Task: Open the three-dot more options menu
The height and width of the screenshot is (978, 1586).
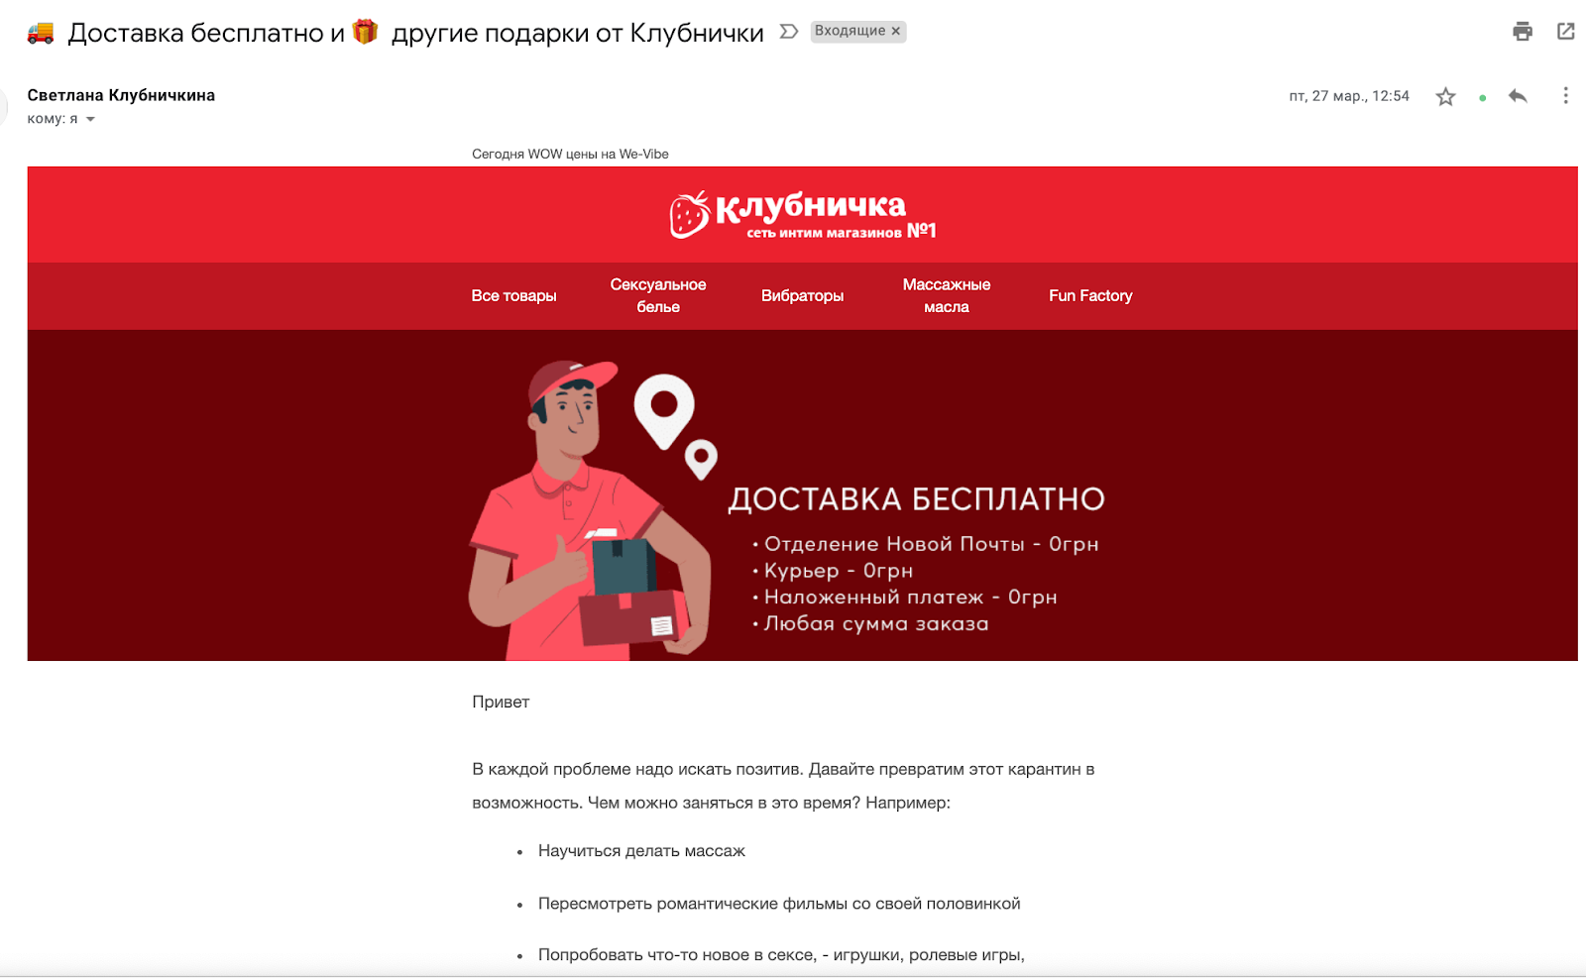Action: pyautogui.click(x=1565, y=96)
